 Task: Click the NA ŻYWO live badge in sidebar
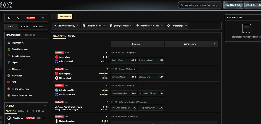pyautogui.click(x=31, y=18)
